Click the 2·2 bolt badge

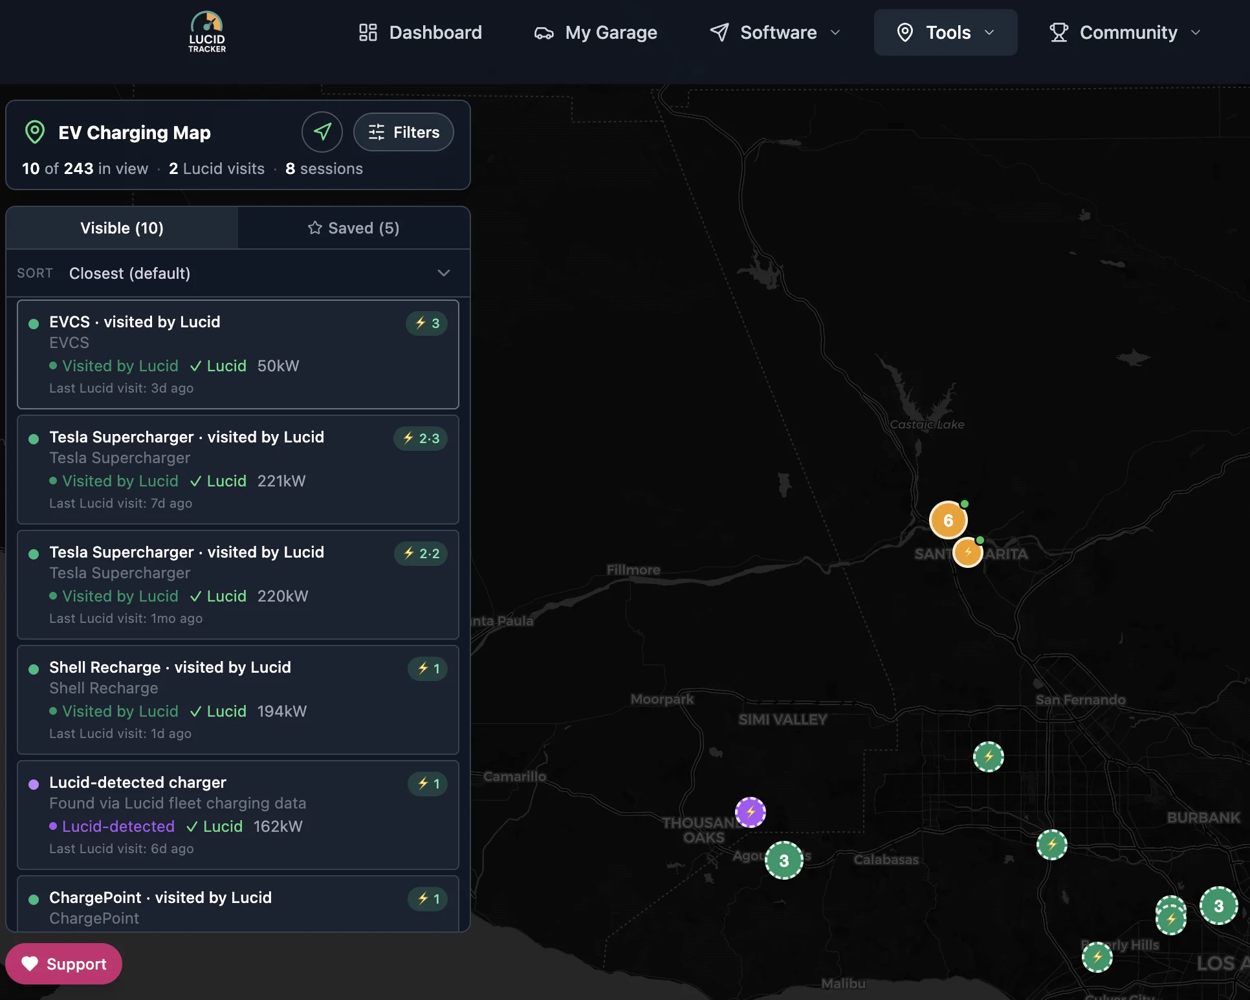pos(421,553)
